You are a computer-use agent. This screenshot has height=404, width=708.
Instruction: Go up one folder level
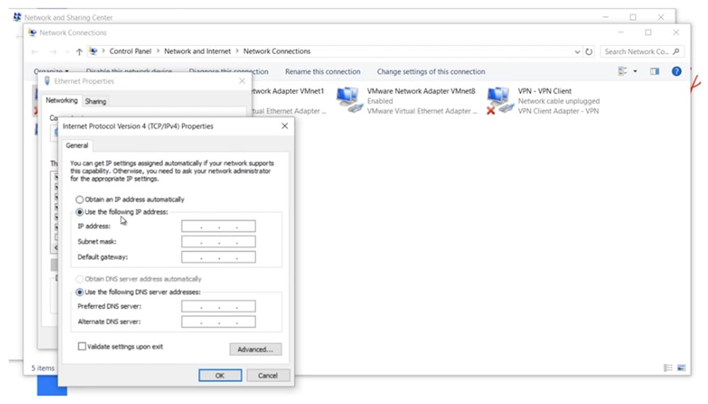pyautogui.click(x=79, y=52)
